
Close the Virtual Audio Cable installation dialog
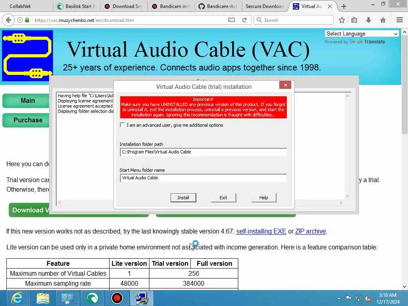click(285, 85)
